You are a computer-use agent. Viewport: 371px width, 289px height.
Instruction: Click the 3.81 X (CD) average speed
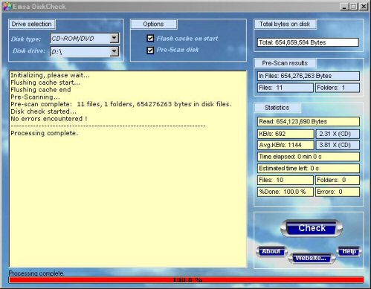point(338,145)
